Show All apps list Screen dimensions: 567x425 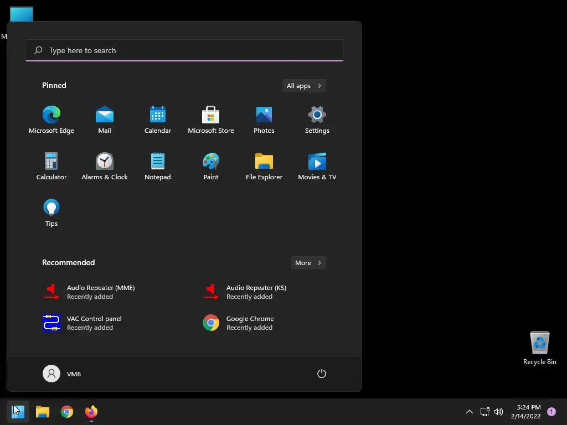[x=304, y=86]
